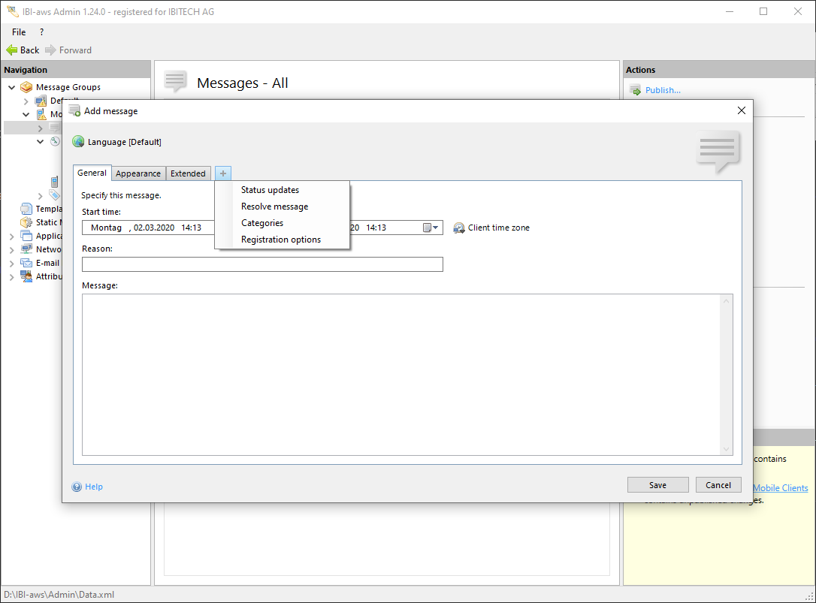
Task: Click the Message Groups tree icon
Action: (26, 87)
